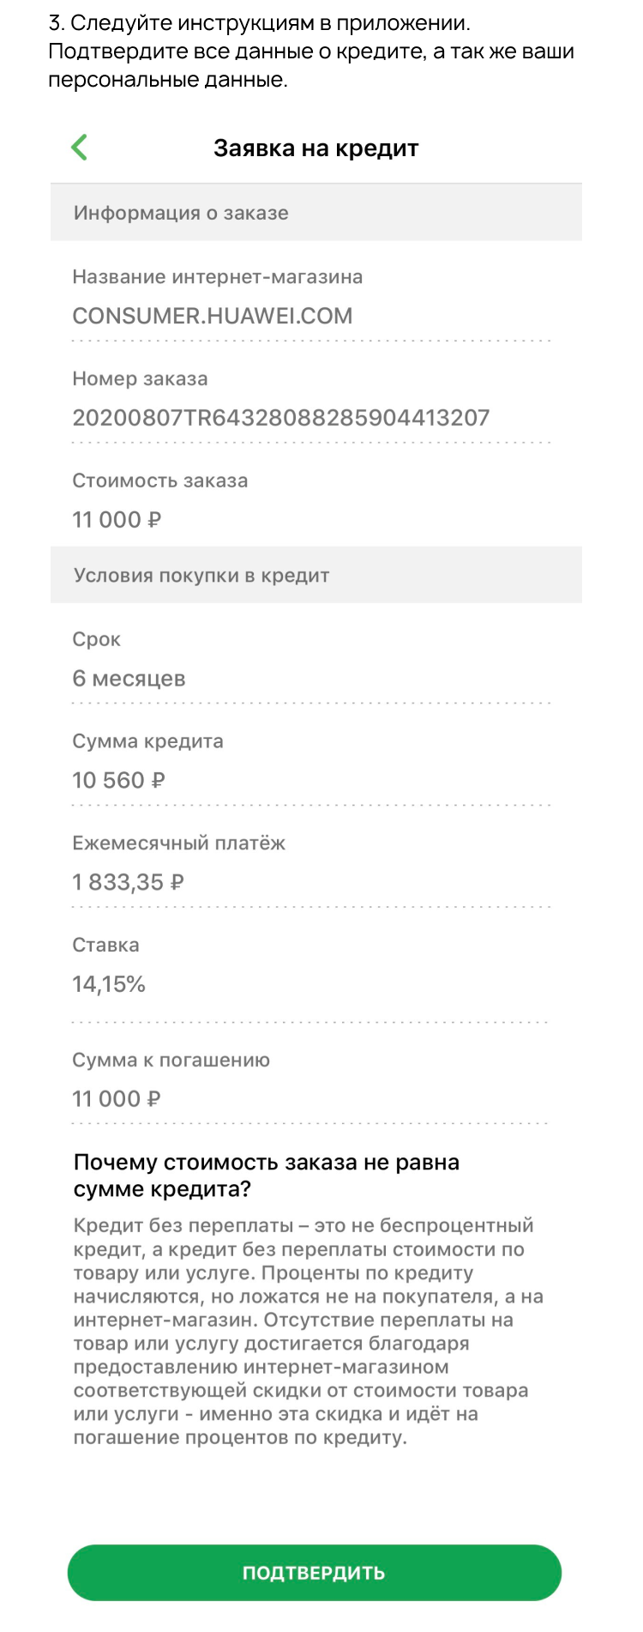The height and width of the screenshot is (1632, 643).
Task: Go back using the green chevron arrow
Action: (79, 148)
